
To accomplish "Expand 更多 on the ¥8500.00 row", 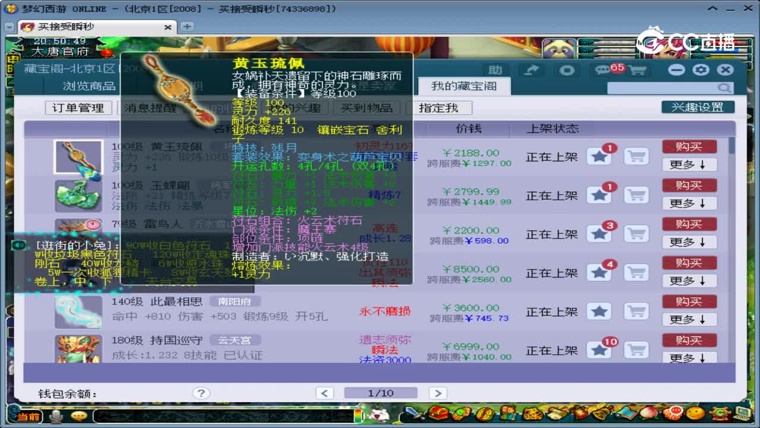I will tap(689, 281).
